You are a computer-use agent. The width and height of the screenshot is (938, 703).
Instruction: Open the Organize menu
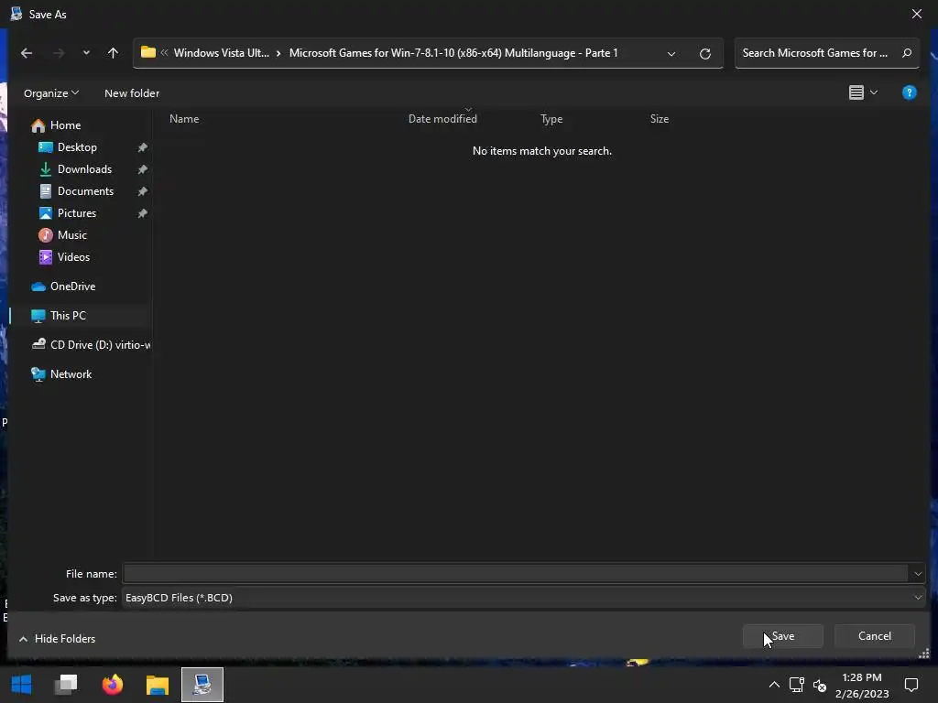pyautogui.click(x=51, y=93)
